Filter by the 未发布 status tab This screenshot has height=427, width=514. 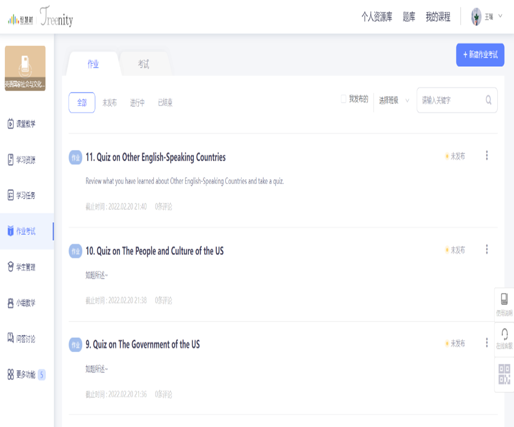(x=109, y=103)
